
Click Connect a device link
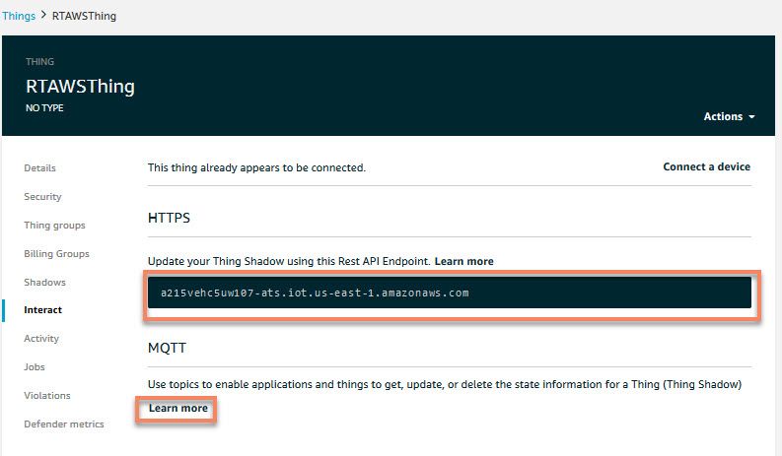707,167
